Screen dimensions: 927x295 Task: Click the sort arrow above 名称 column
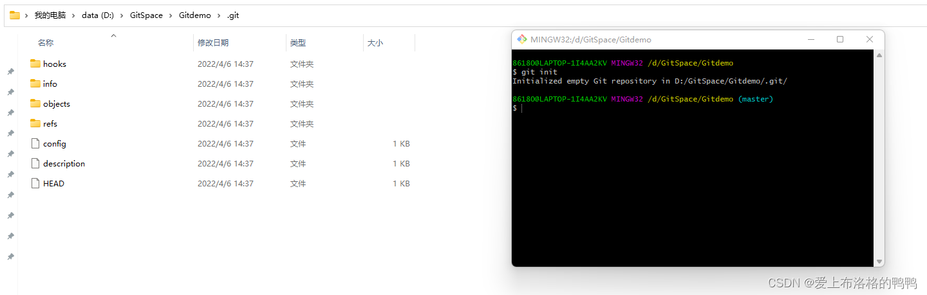click(x=113, y=35)
